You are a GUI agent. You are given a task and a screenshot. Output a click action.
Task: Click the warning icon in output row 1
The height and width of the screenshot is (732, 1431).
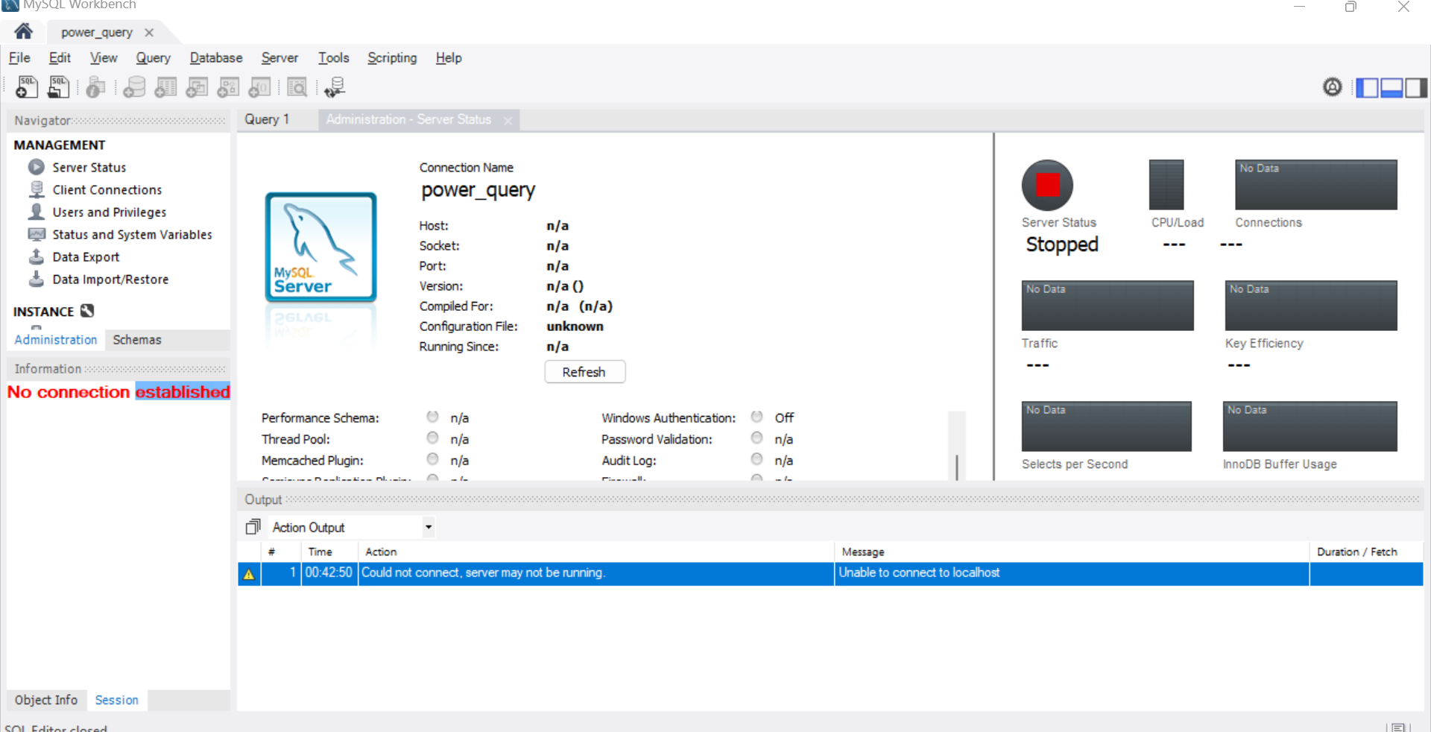[249, 573]
